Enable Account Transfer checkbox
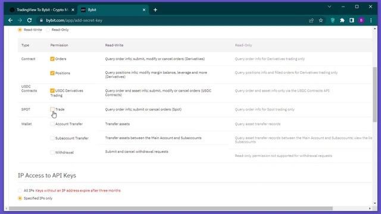The width and height of the screenshot is (381, 214). click(x=52, y=124)
